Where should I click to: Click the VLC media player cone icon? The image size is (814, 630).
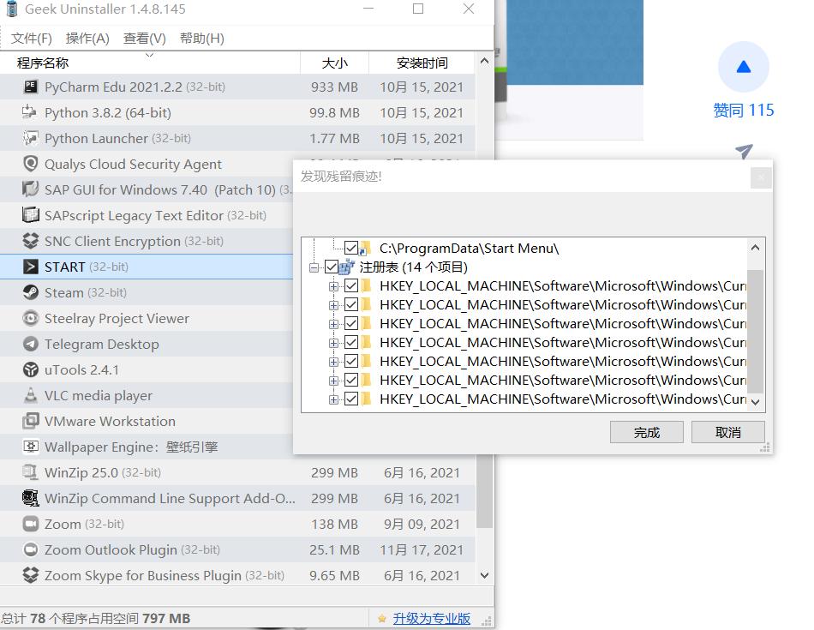point(29,395)
